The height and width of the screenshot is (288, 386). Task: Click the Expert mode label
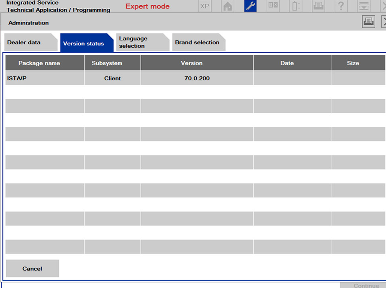(147, 6)
